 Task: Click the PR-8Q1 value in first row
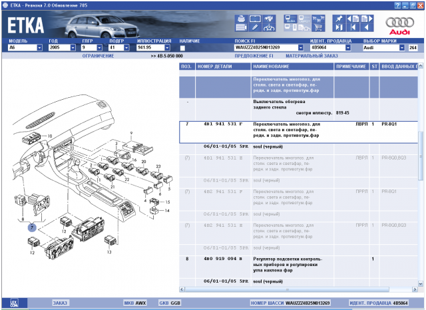(389, 124)
